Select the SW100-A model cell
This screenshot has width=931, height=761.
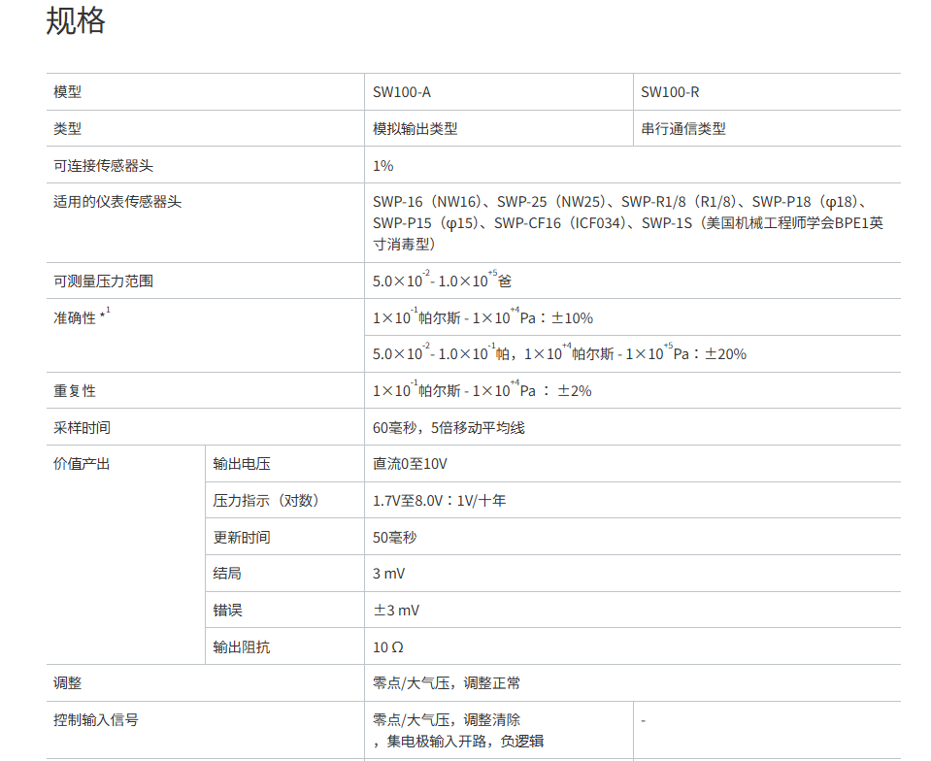pyautogui.click(x=402, y=92)
